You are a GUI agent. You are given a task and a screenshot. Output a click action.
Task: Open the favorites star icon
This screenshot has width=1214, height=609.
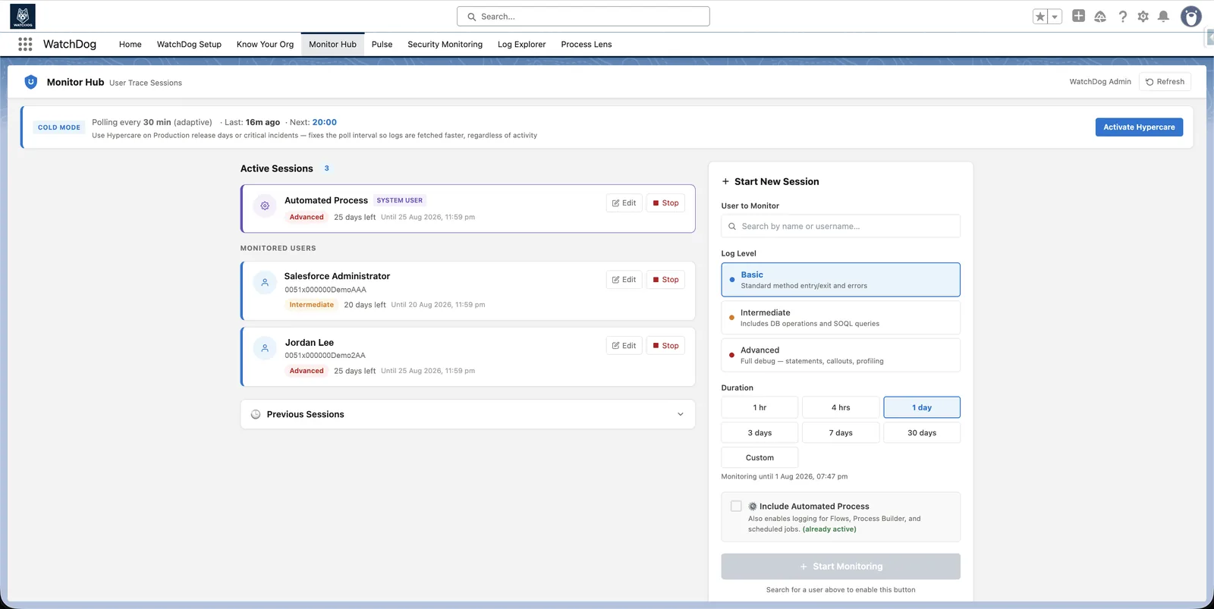[1040, 17]
